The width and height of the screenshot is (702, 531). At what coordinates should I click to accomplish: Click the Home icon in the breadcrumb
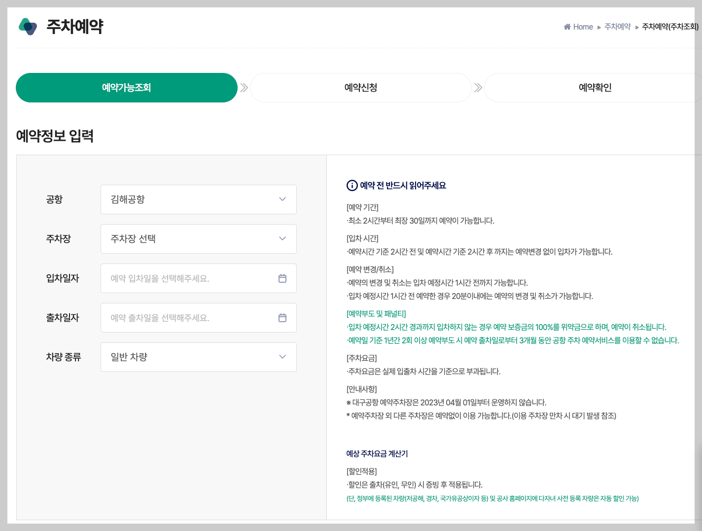(566, 27)
